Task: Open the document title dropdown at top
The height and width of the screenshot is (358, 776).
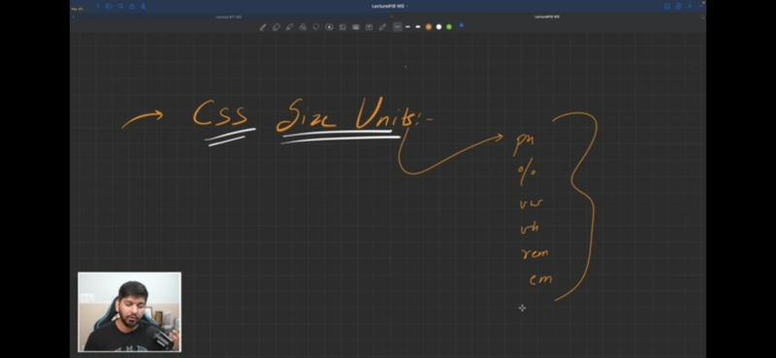Action: (x=389, y=7)
